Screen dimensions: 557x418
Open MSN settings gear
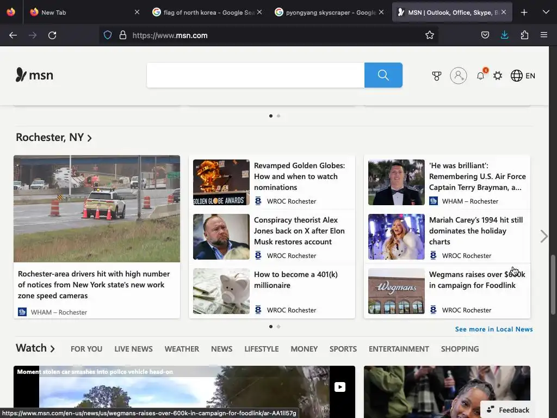point(498,76)
